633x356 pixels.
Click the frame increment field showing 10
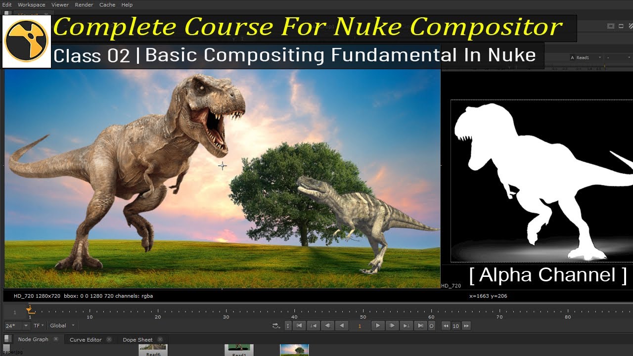(x=456, y=325)
